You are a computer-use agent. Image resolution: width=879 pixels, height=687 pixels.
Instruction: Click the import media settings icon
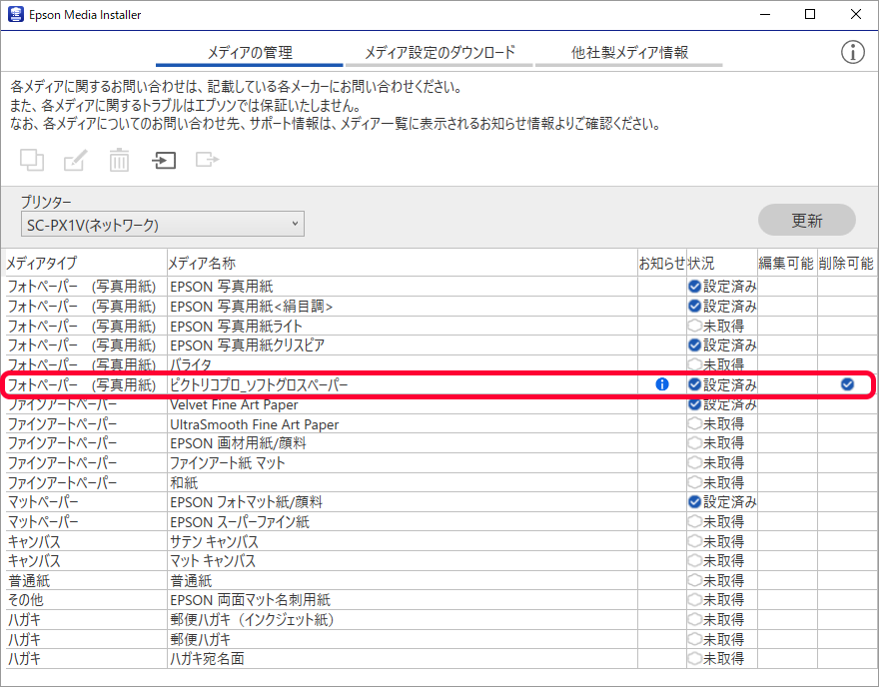pos(164,159)
